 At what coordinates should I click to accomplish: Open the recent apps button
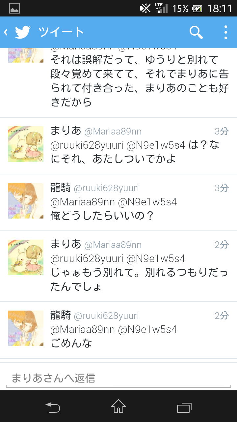click(184, 407)
